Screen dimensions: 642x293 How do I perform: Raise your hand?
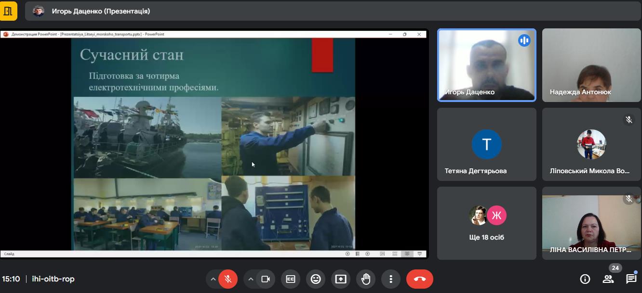(x=366, y=279)
